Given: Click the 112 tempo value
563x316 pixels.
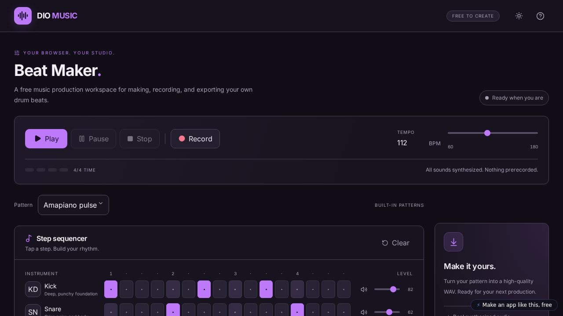Looking at the screenshot, I should 402,143.
